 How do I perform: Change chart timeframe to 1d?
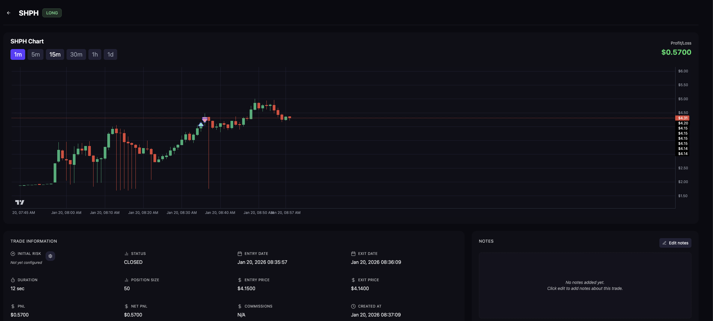tap(110, 54)
